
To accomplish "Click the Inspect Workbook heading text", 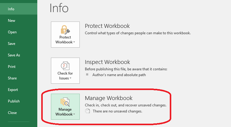I will tap(107, 62).
